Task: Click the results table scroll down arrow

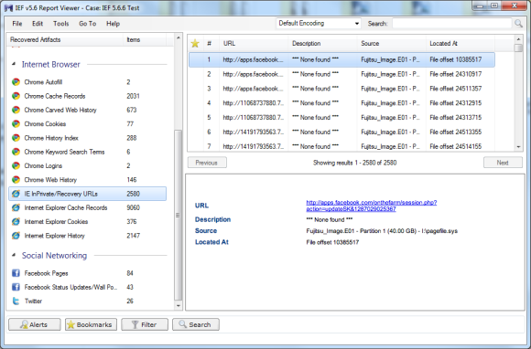Action: [x=518, y=146]
